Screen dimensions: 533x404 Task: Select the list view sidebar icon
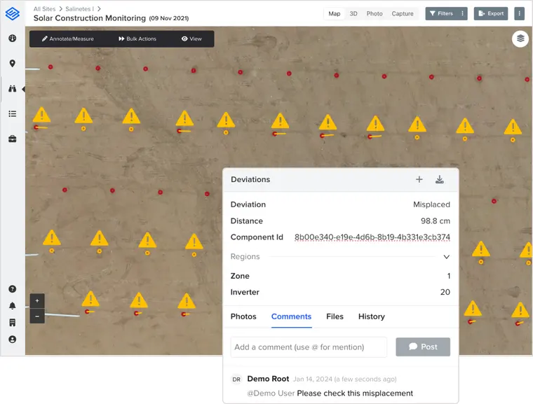[12, 113]
